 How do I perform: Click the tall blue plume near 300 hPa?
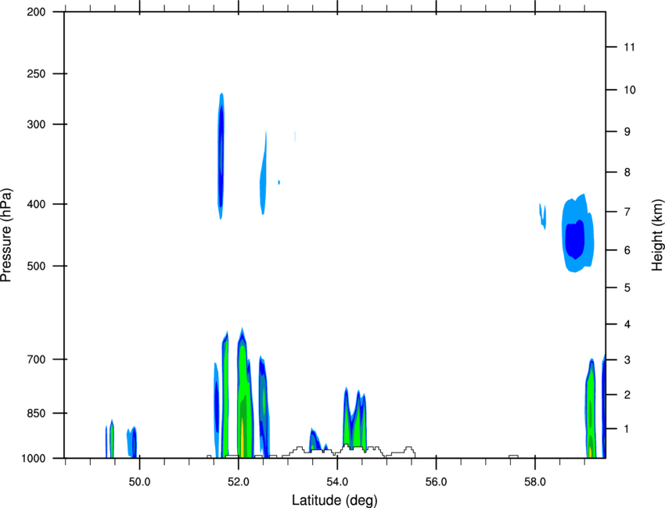[221, 156]
